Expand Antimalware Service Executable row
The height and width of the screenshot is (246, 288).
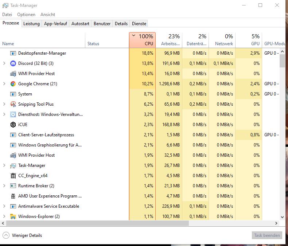[4, 206]
